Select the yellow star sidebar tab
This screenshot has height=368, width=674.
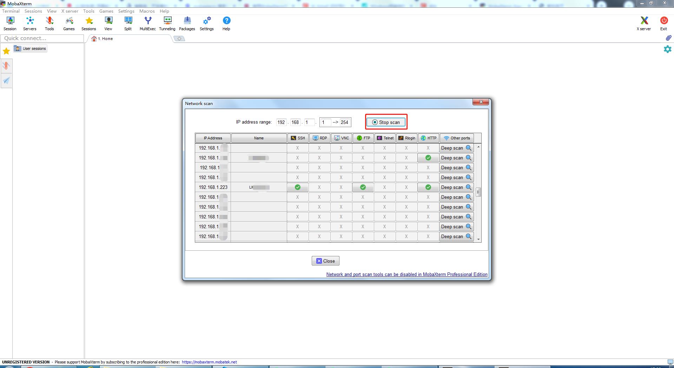tap(6, 51)
